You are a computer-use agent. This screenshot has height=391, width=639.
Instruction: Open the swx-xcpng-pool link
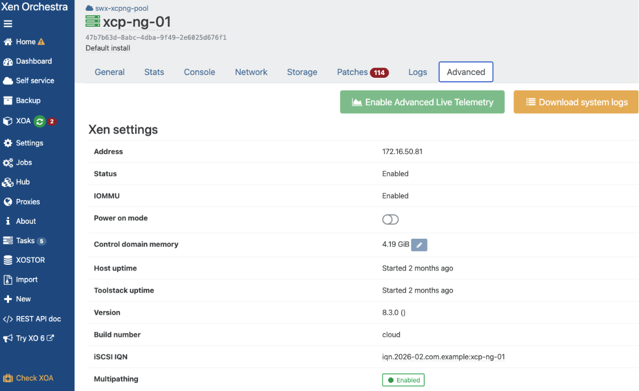(x=122, y=8)
